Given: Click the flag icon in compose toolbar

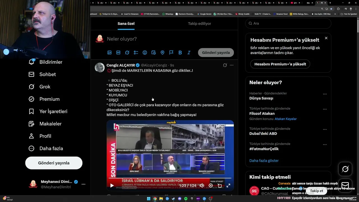Looking at the screenshot, I should click(171, 52).
